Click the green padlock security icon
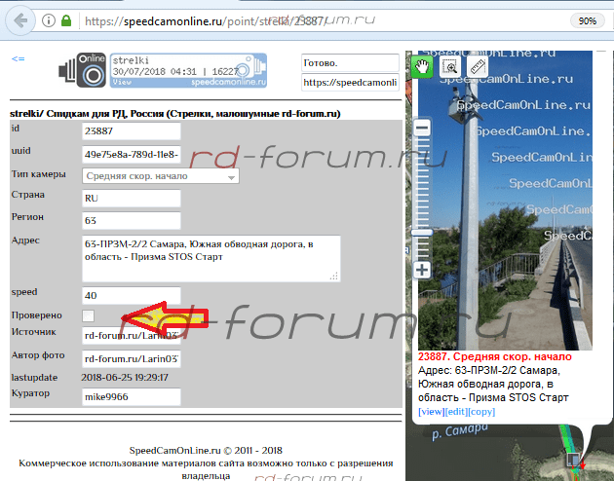This screenshot has height=481, width=614. (64, 19)
